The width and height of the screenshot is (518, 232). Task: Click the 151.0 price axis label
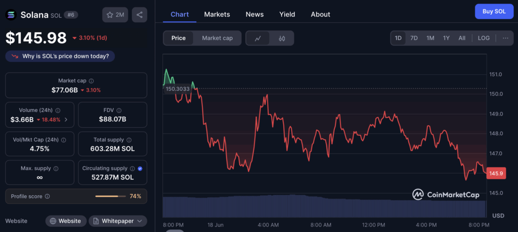point(496,75)
